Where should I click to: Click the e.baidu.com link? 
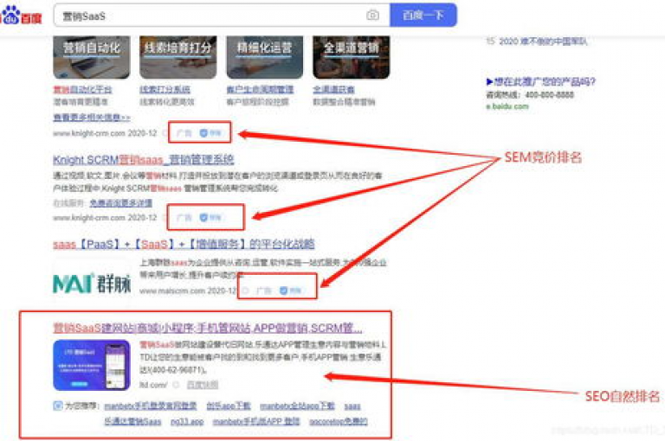507,106
